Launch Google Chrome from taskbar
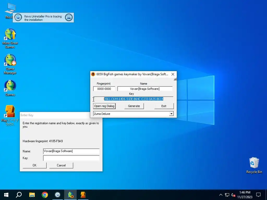267x200 pixels. (45, 195)
